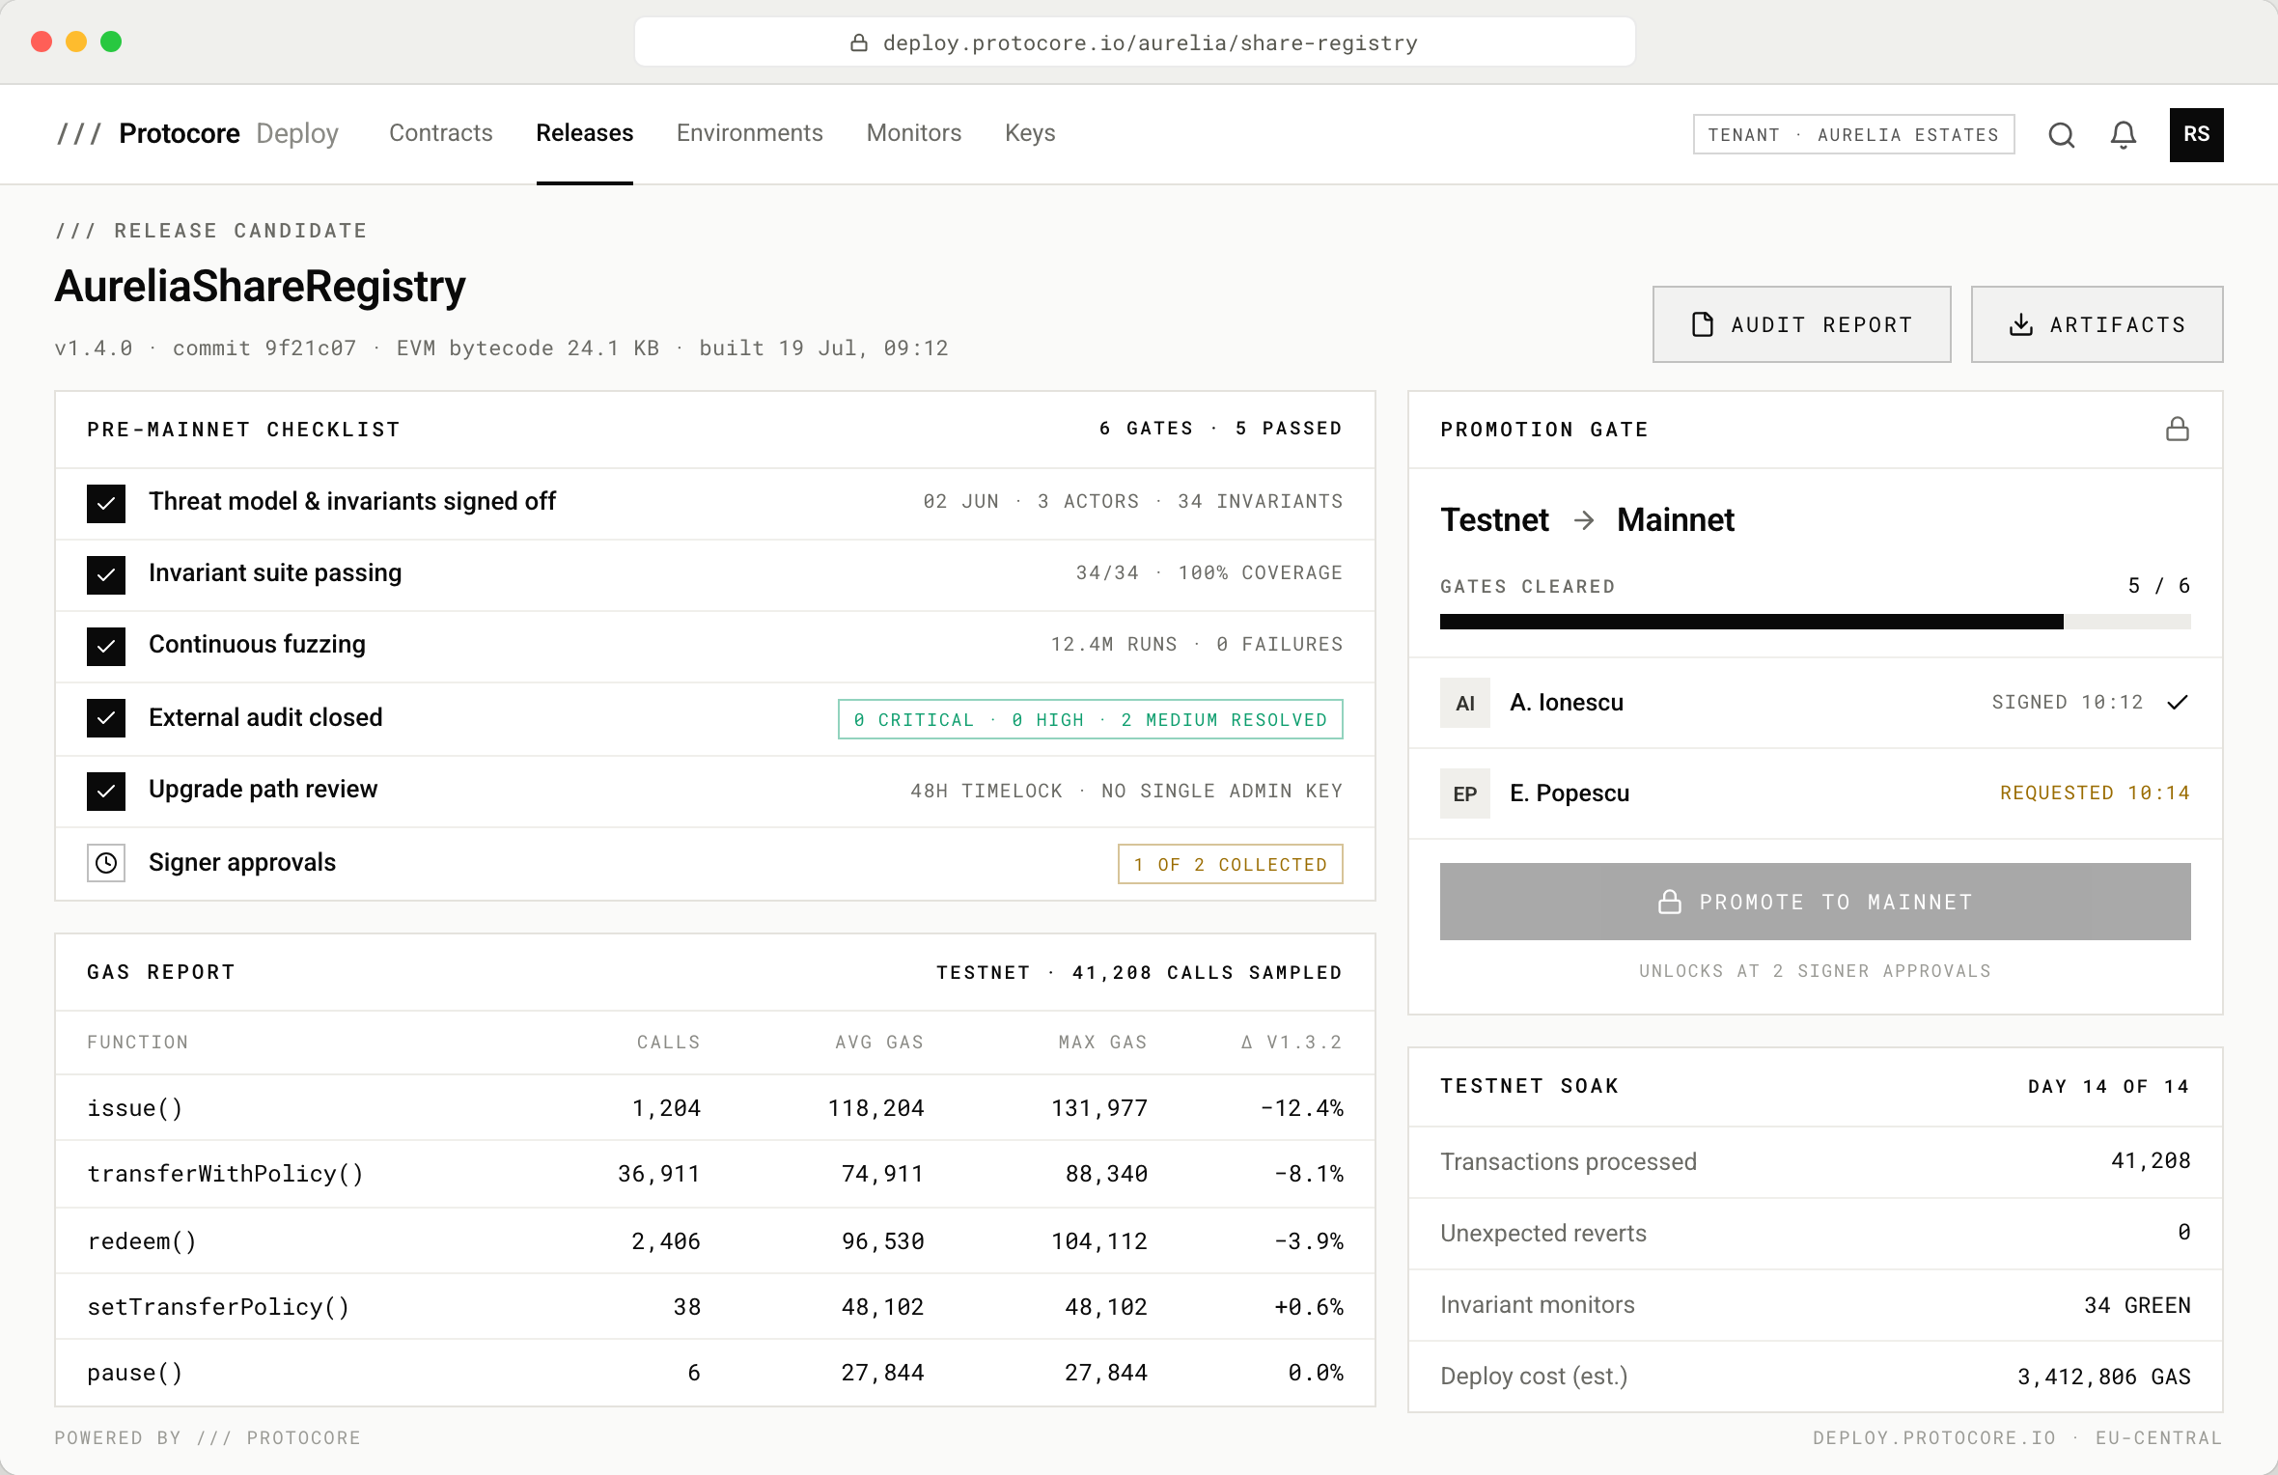
Task: Click Promote to Mainnet button
Action: (x=1815, y=902)
